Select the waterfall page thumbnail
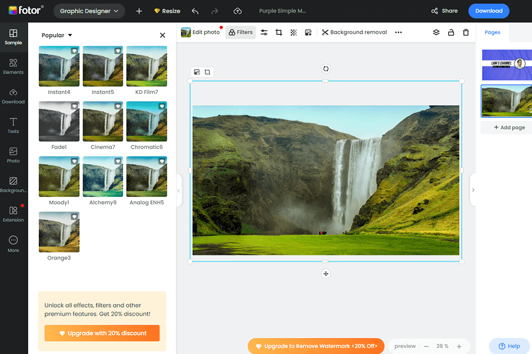 [507, 101]
